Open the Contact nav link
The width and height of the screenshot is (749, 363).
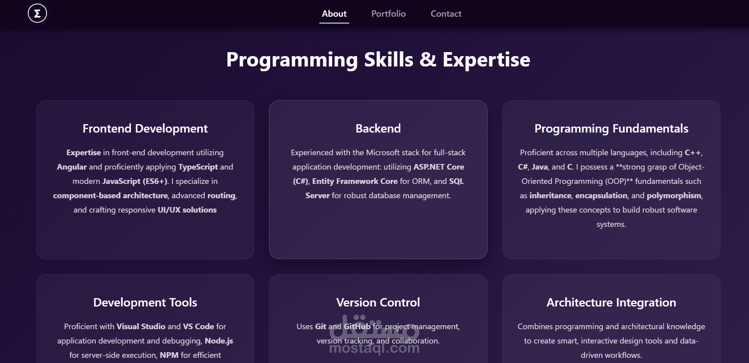(x=446, y=14)
